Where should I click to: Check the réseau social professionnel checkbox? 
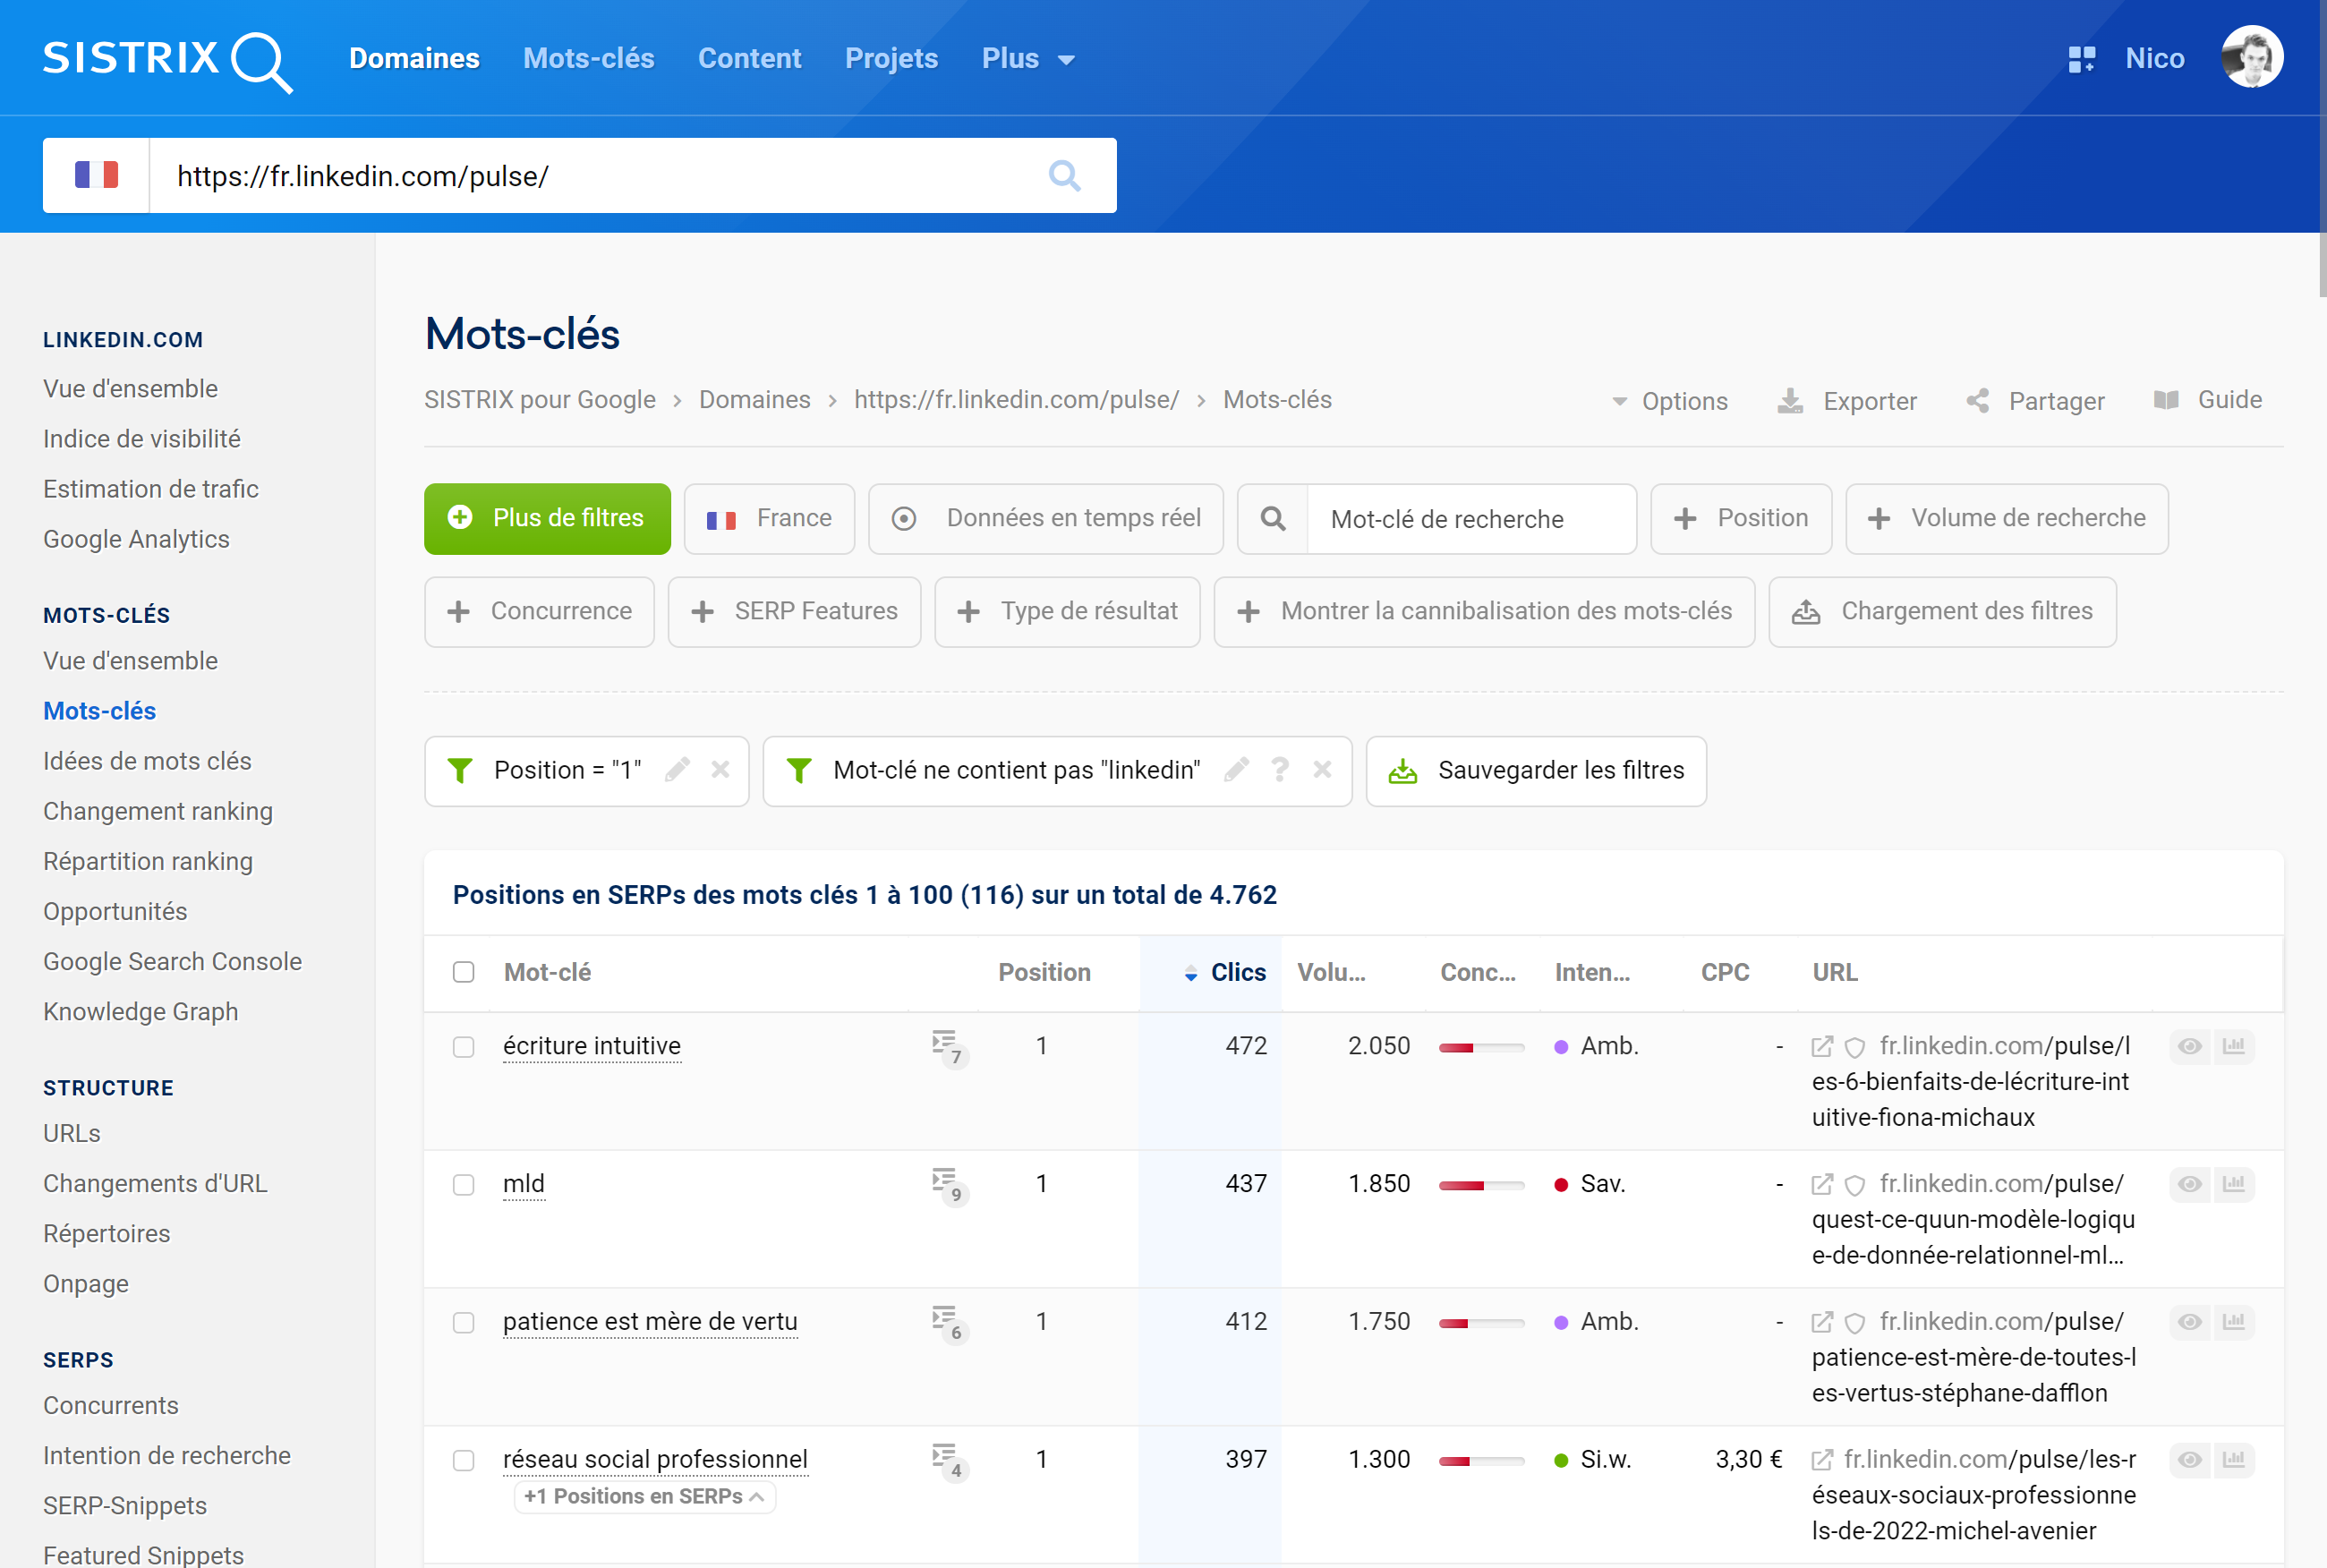point(463,1461)
